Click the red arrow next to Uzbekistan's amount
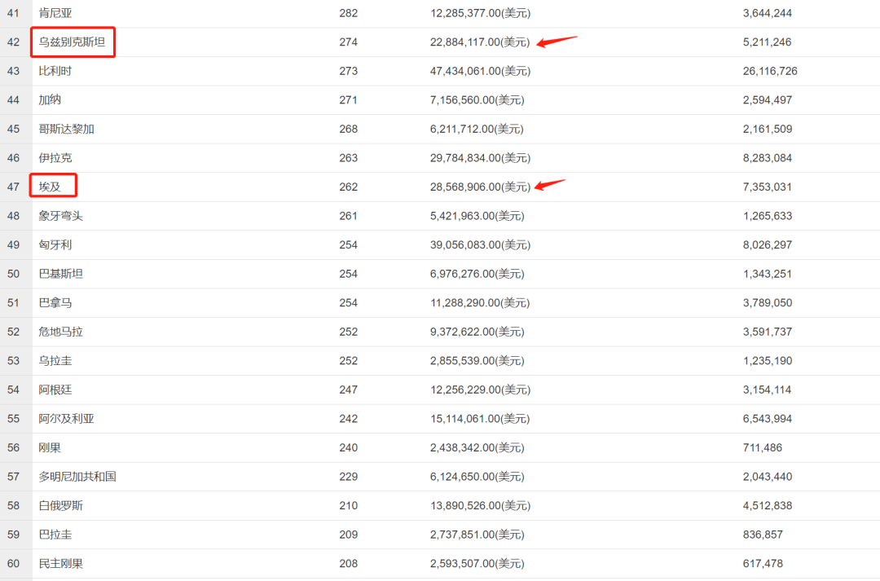This screenshot has height=581, width=880. [x=557, y=40]
